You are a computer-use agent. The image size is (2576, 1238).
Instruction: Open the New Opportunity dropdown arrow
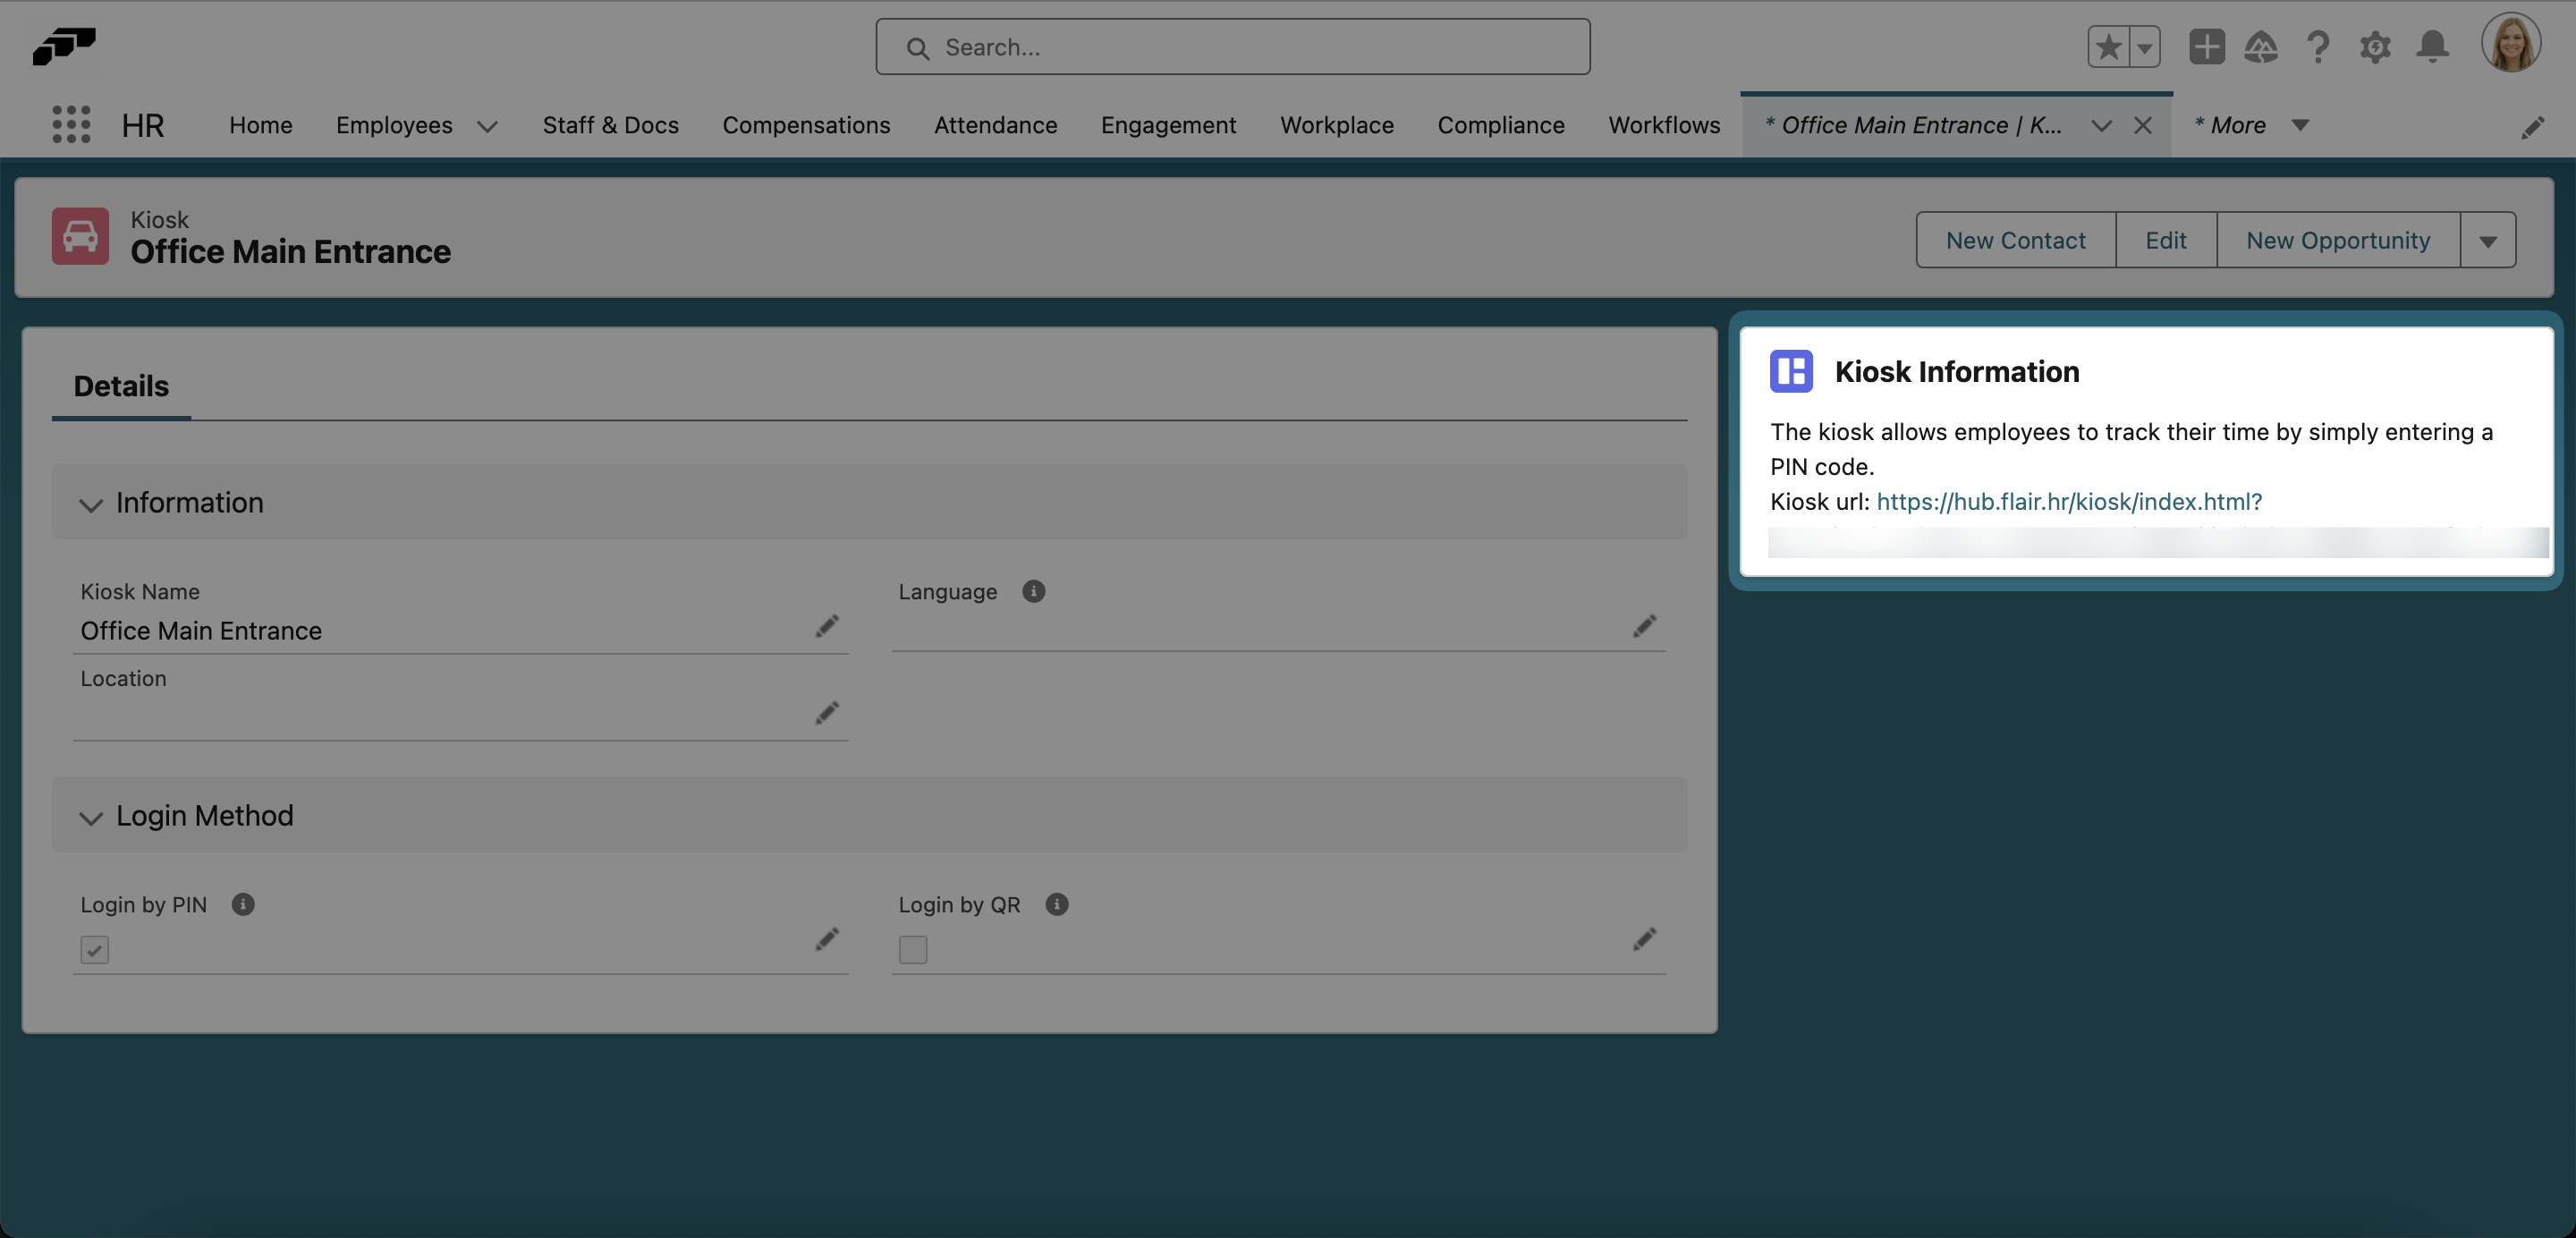click(x=2488, y=239)
